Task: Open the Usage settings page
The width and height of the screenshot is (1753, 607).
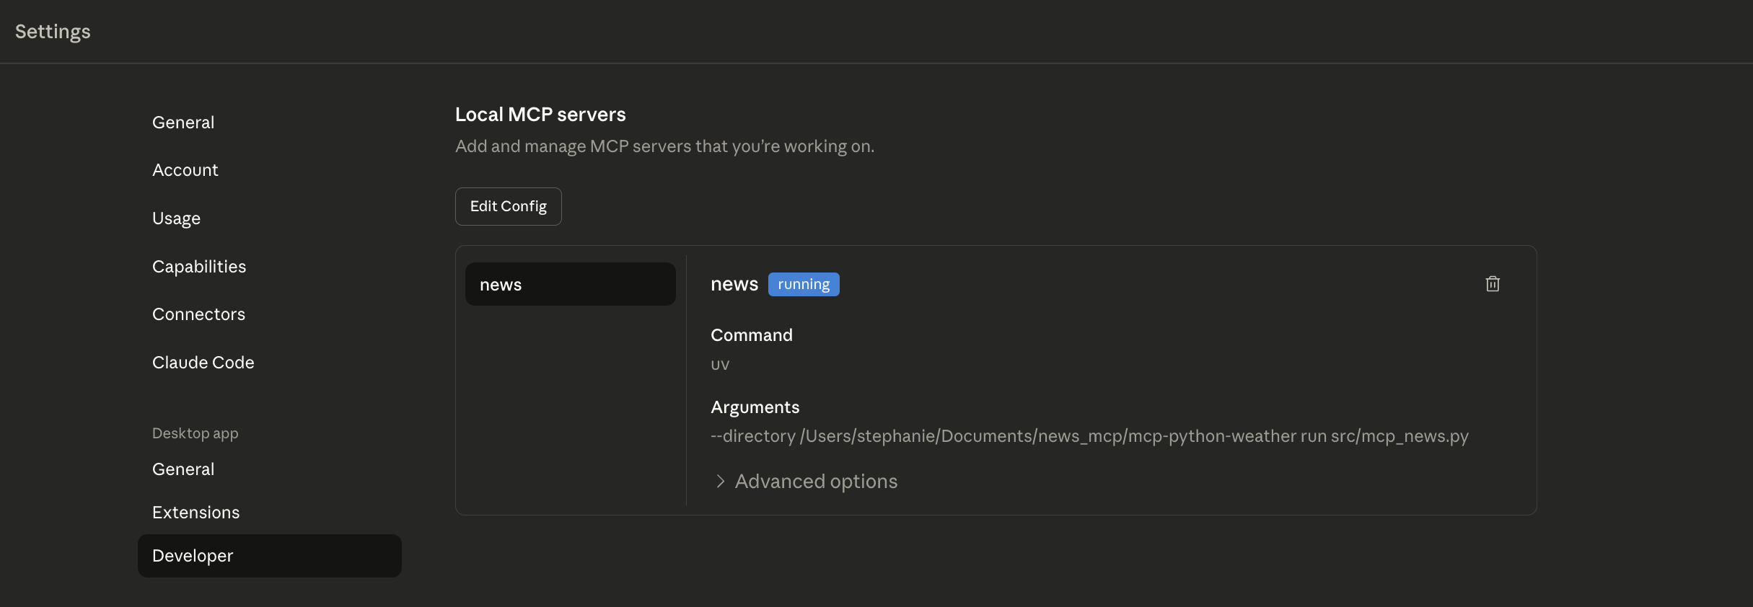Action: (x=177, y=218)
